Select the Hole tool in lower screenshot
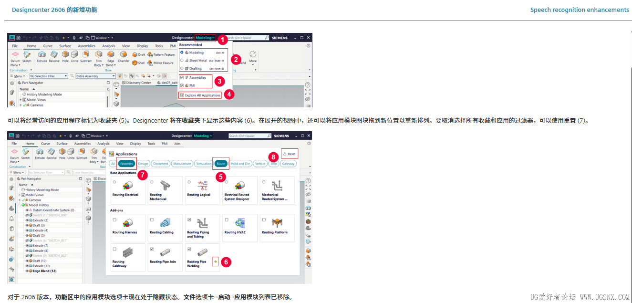 [x=62, y=153]
